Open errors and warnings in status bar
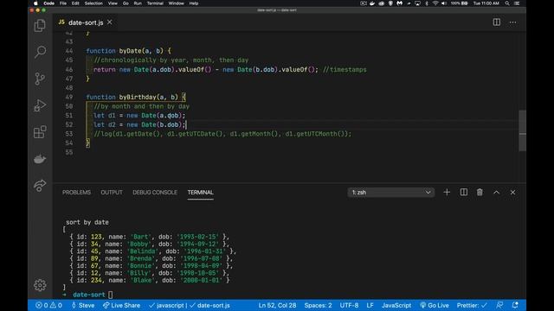 pyautogui.click(x=48, y=305)
